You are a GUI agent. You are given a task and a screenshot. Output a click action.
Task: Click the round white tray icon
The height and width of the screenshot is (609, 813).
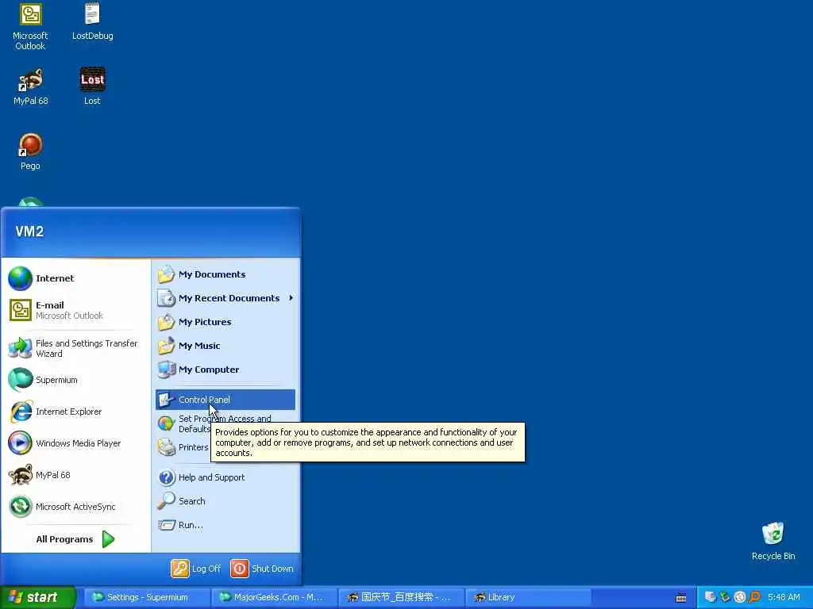click(740, 597)
